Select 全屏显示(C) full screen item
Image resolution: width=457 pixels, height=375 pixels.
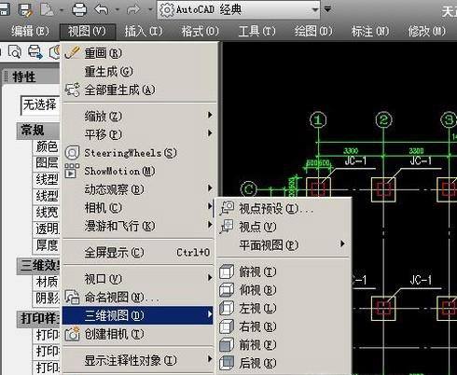(x=139, y=253)
